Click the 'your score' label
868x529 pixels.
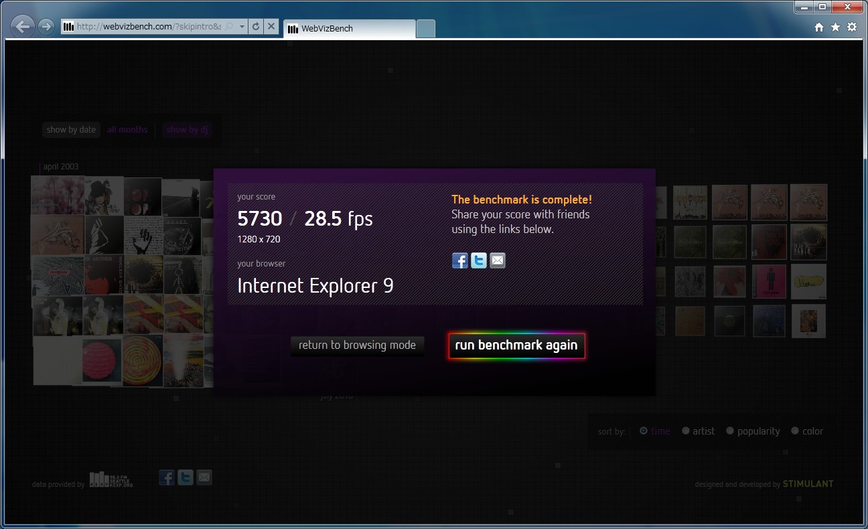(x=256, y=197)
